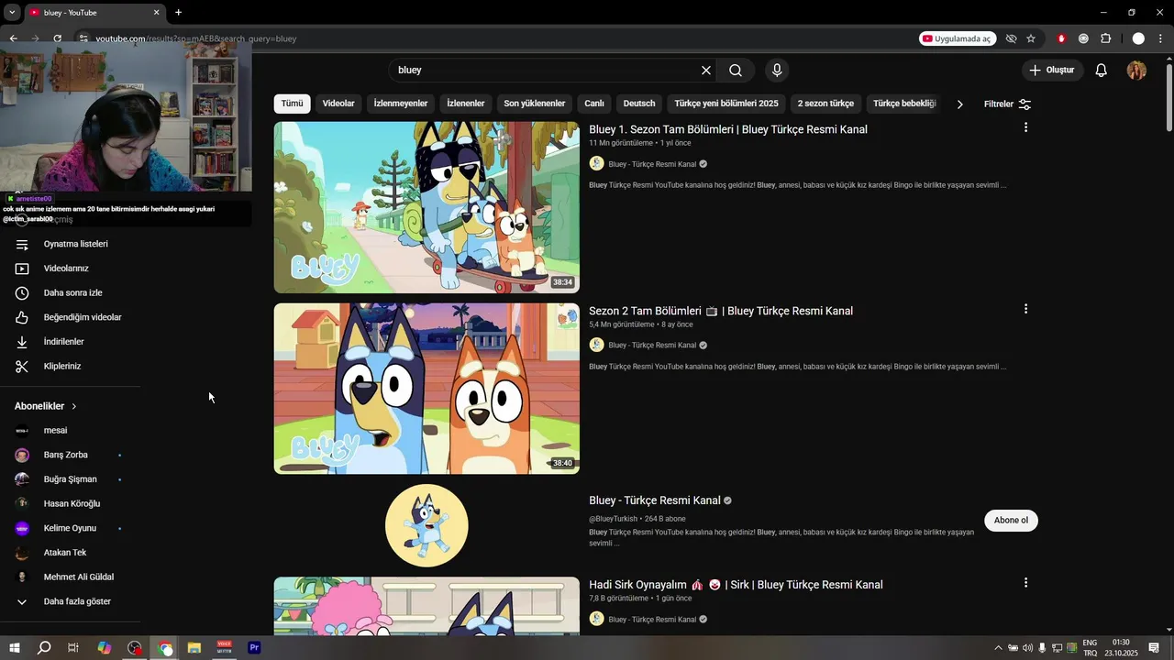The image size is (1174, 660).
Task: Open the tab search dropdown in Chrome
Action: 12,13
